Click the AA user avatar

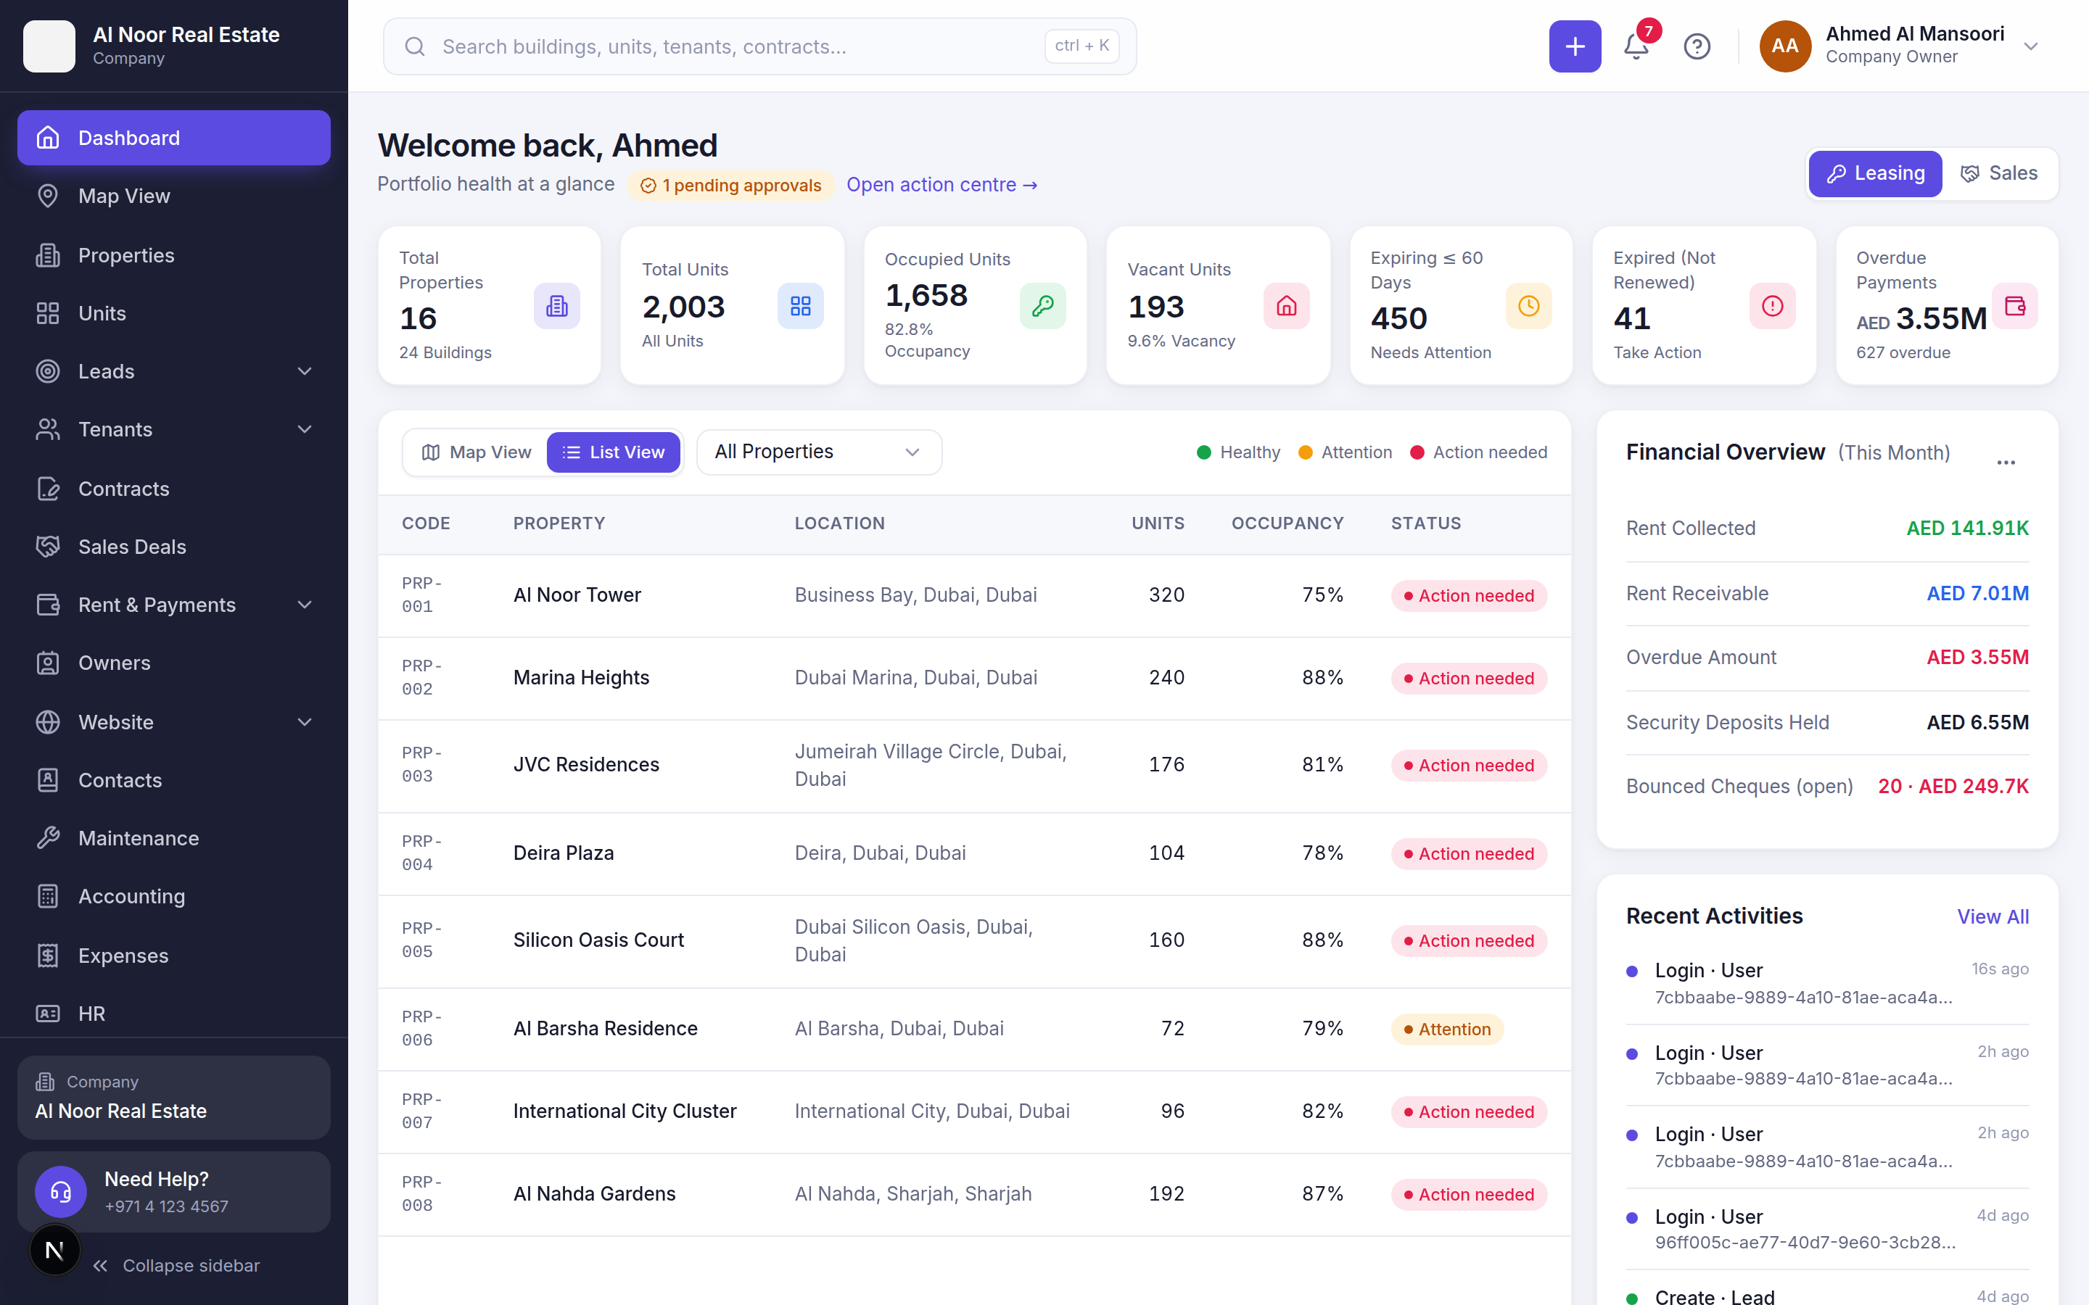pos(1785,46)
